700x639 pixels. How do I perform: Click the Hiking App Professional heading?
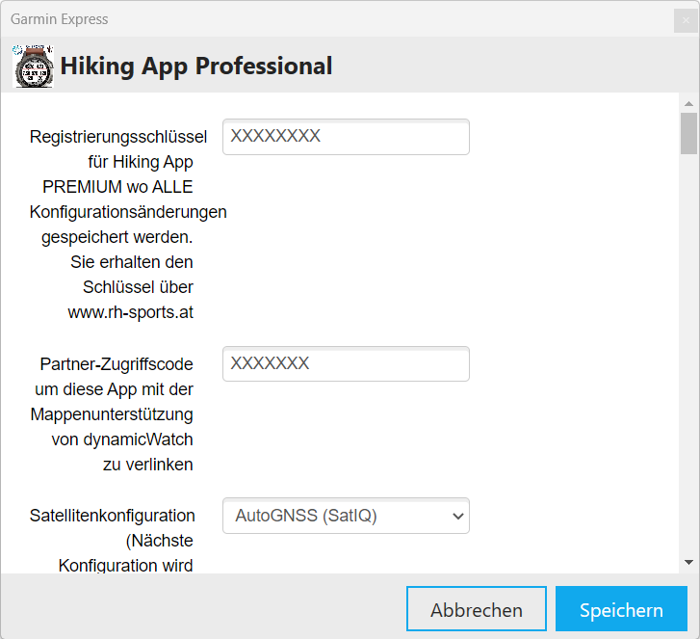[196, 66]
